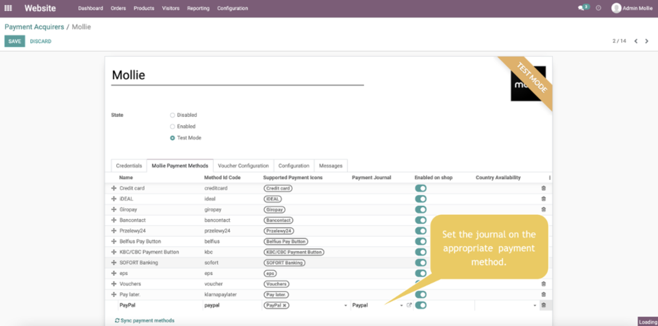The image size is (658, 326).
Task: Open the top bar Configuration menu
Action: tap(232, 8)
